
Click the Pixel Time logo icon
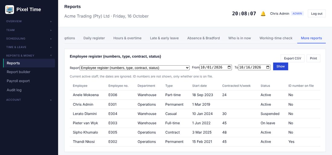tap(10, 10)
